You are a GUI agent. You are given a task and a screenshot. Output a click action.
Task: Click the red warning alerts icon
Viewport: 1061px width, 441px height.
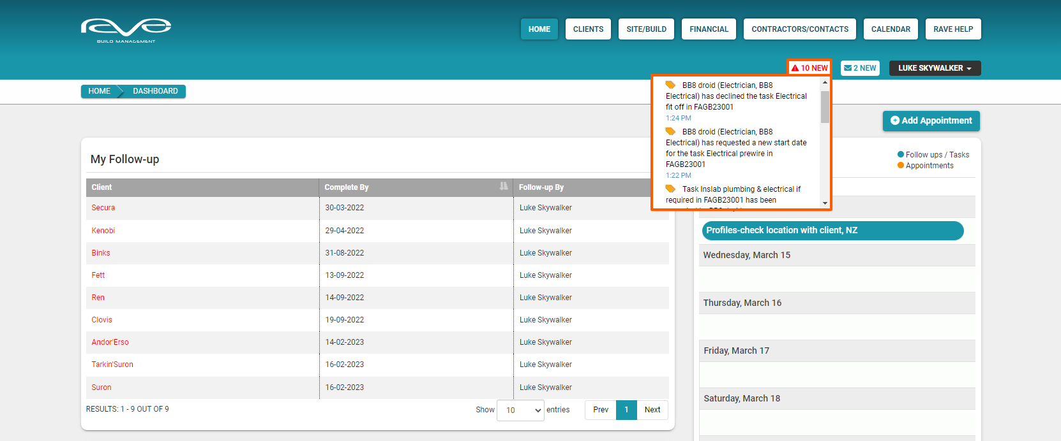(795, 68)
